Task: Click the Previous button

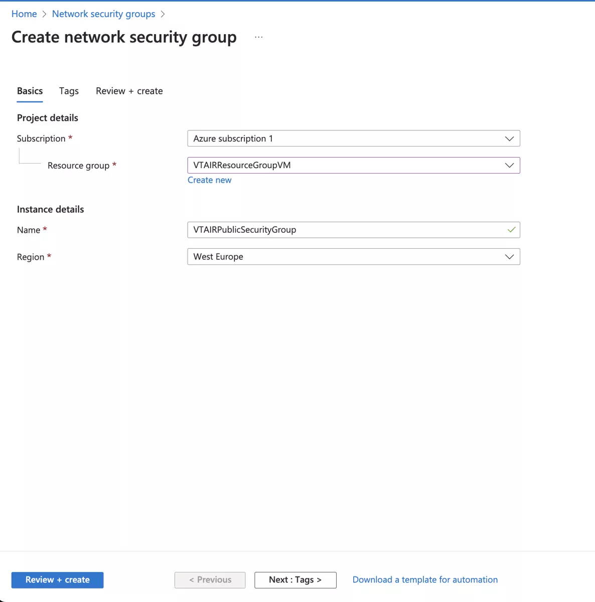Action: pyautogui.click(x=210, y=580)
